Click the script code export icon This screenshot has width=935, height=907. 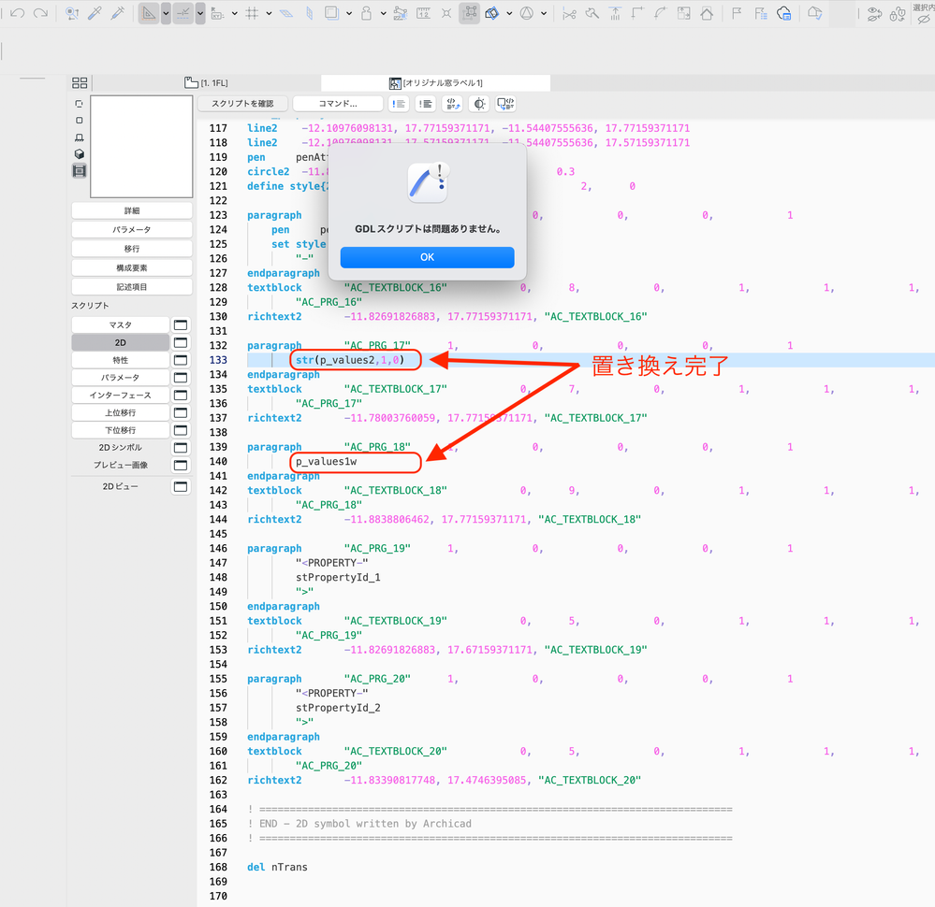click(x=453, y=104)
